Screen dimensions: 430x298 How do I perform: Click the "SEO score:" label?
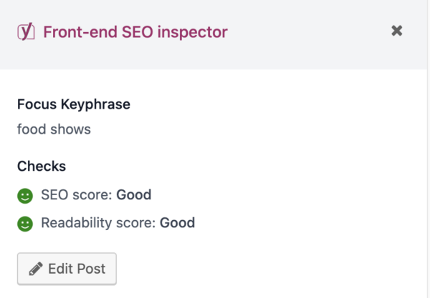[x=77, y=194]
